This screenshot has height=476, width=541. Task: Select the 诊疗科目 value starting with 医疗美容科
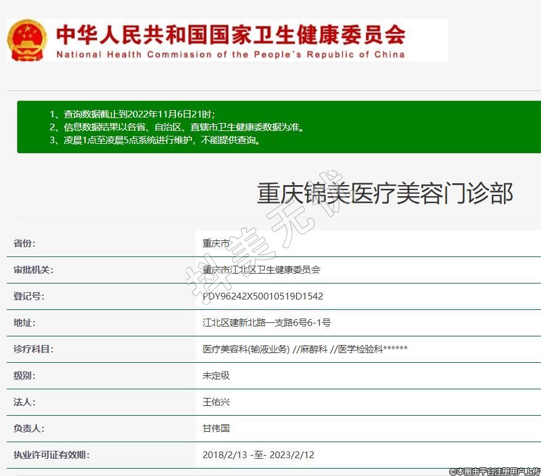point(305,349)
